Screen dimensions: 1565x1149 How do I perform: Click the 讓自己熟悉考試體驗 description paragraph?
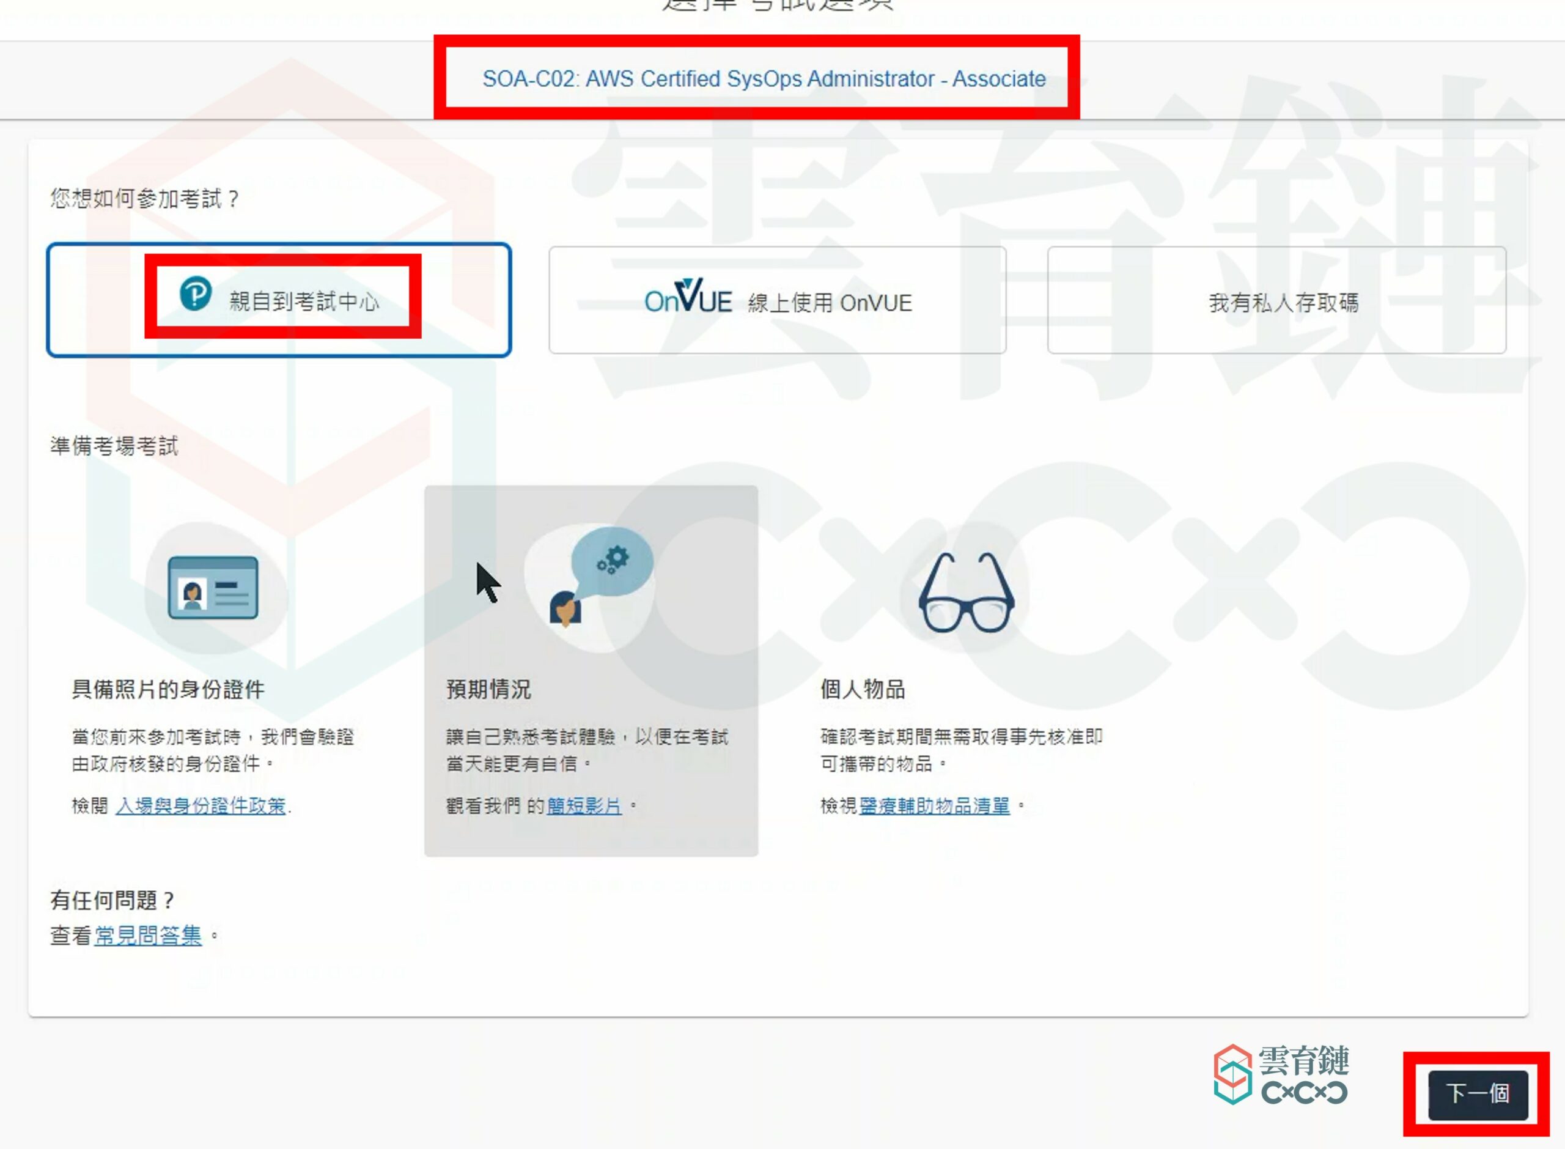tap(587, 750)
